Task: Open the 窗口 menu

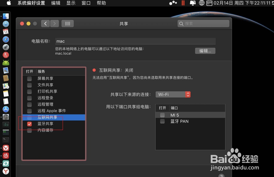Action: tap(86, 3)
